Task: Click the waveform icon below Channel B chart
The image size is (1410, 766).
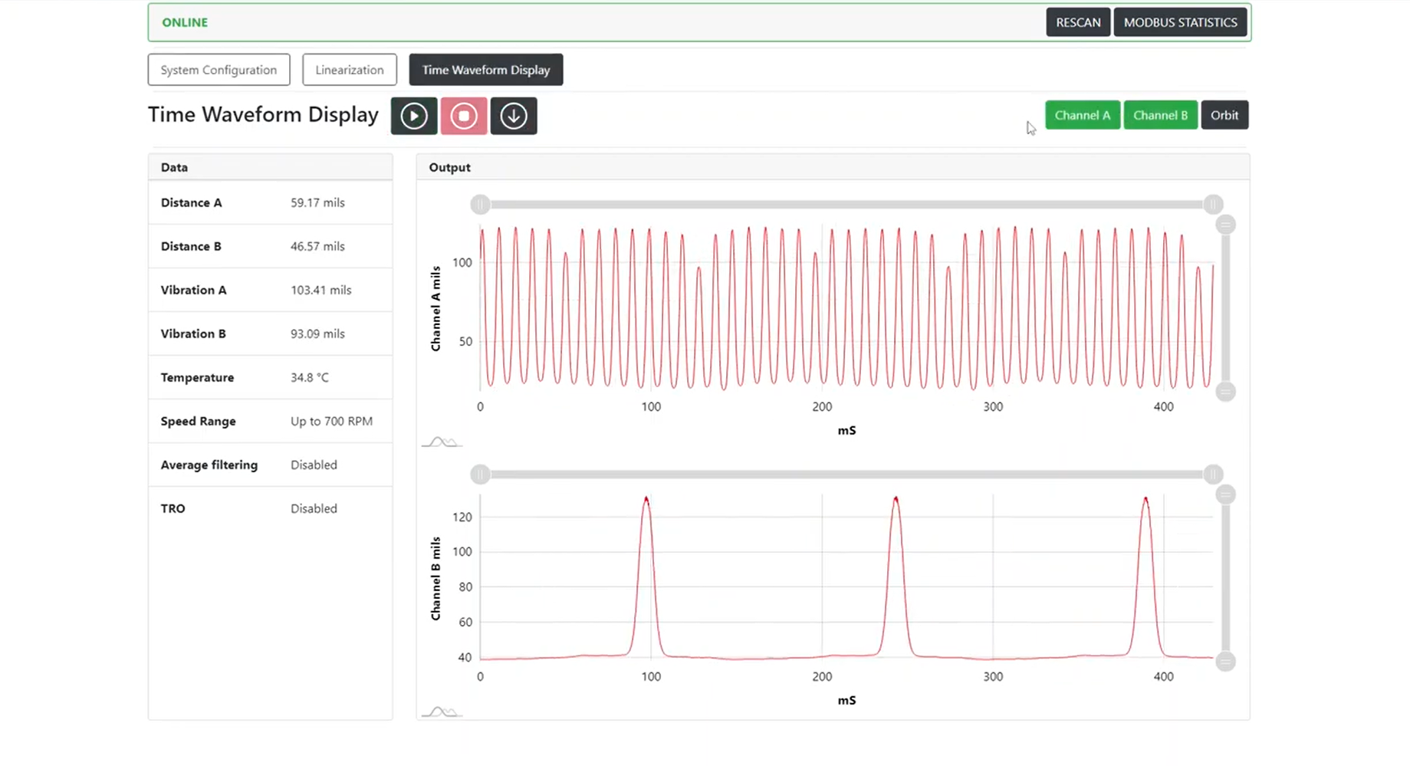Action: 442,712
